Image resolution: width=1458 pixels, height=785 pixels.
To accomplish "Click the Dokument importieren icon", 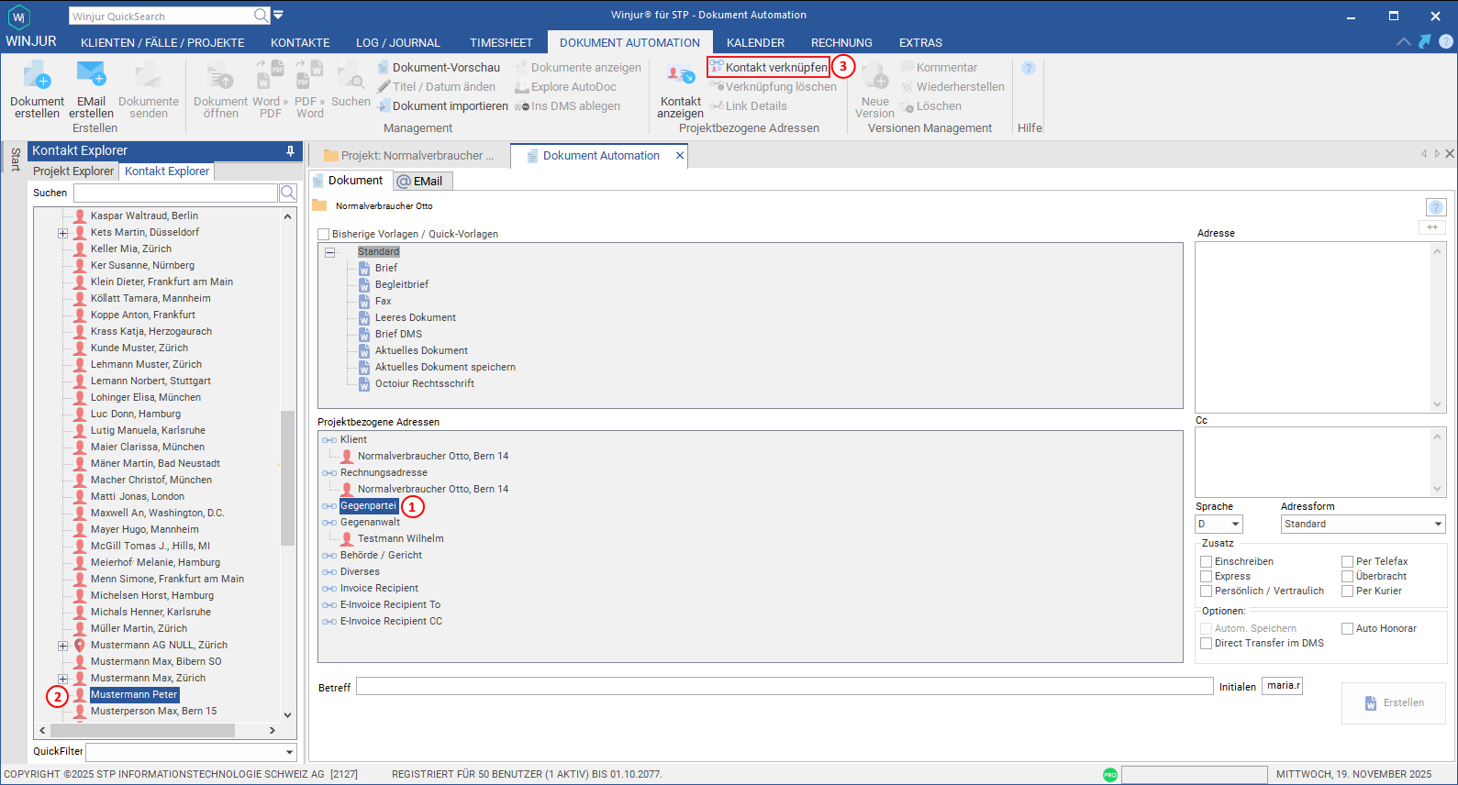I will click(x=384, y=105).
